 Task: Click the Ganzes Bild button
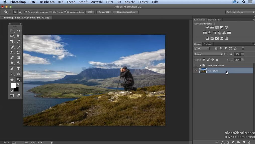coord(104,12)
